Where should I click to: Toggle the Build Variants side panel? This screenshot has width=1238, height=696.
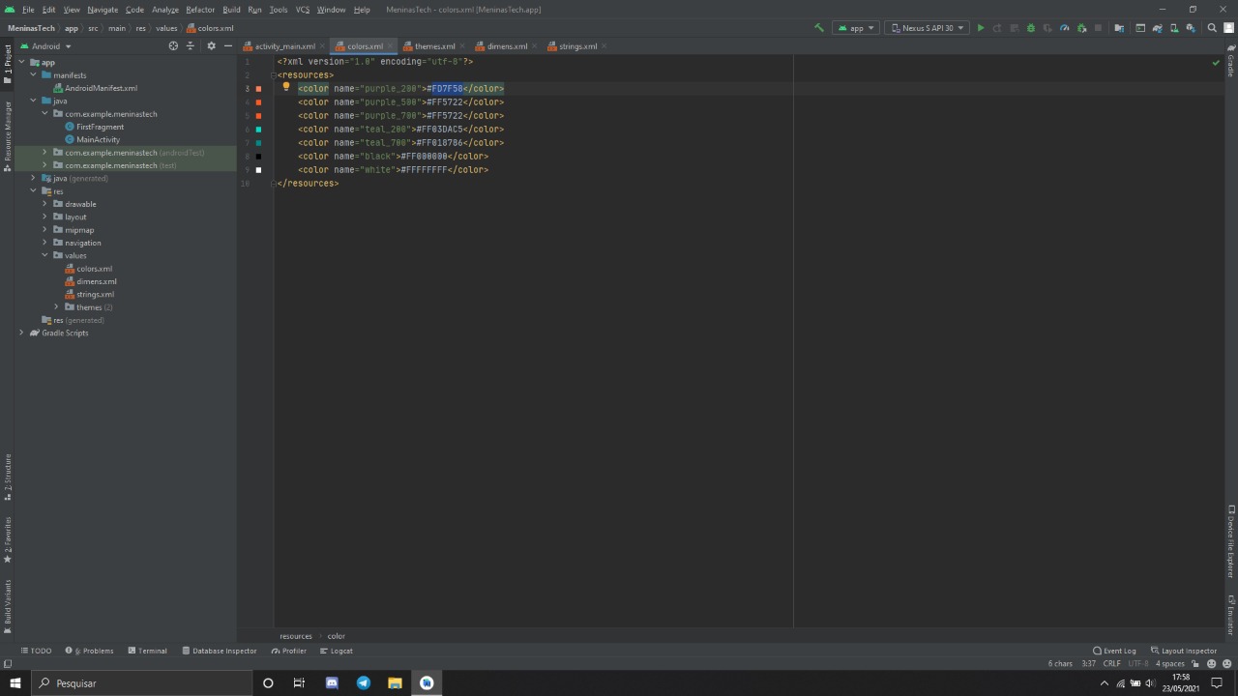click(8, 607)
